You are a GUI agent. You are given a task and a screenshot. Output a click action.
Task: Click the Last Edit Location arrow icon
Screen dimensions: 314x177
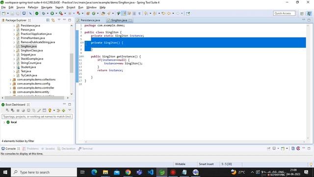[x=163, y=13]
